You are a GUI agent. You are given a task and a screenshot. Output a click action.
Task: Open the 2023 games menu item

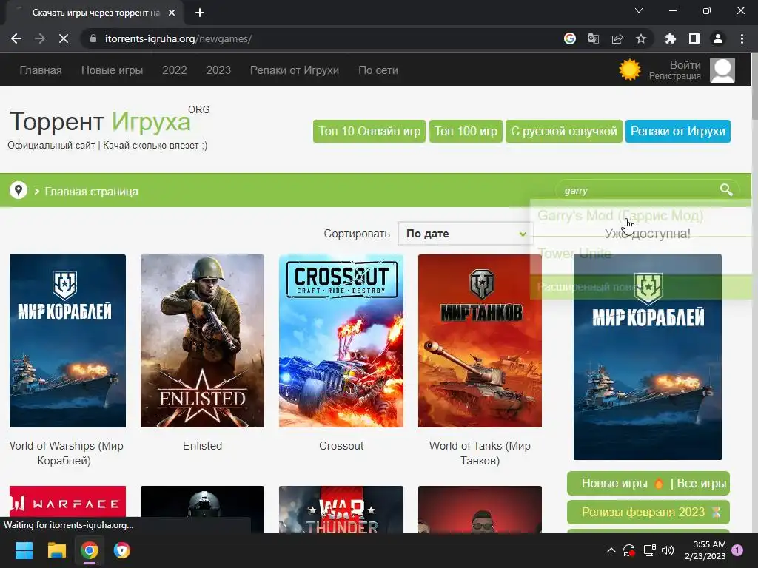click(218, 70)
